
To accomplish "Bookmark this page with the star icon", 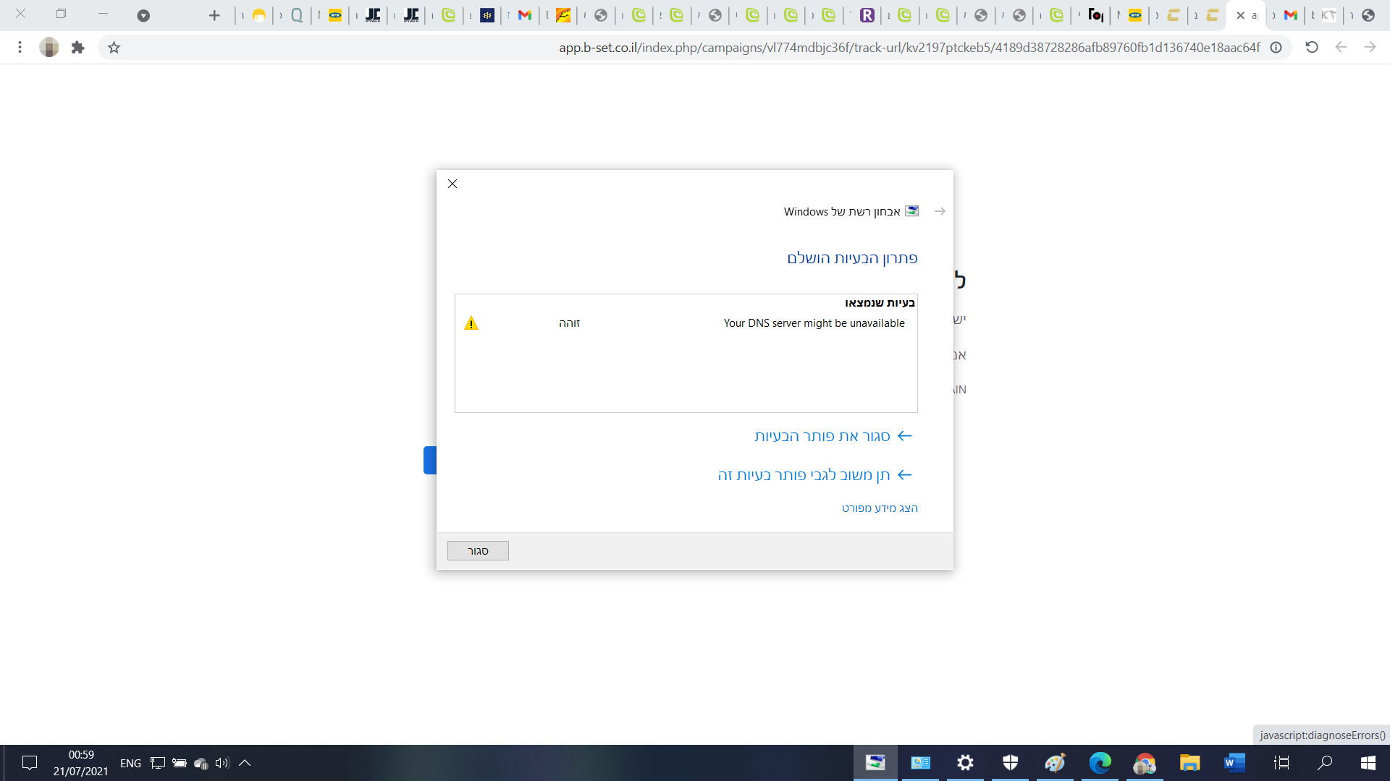I will [x=114, y=48].
